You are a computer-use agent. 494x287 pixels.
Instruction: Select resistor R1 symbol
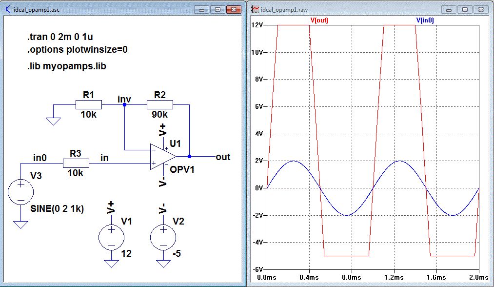[x=89, y=104]
